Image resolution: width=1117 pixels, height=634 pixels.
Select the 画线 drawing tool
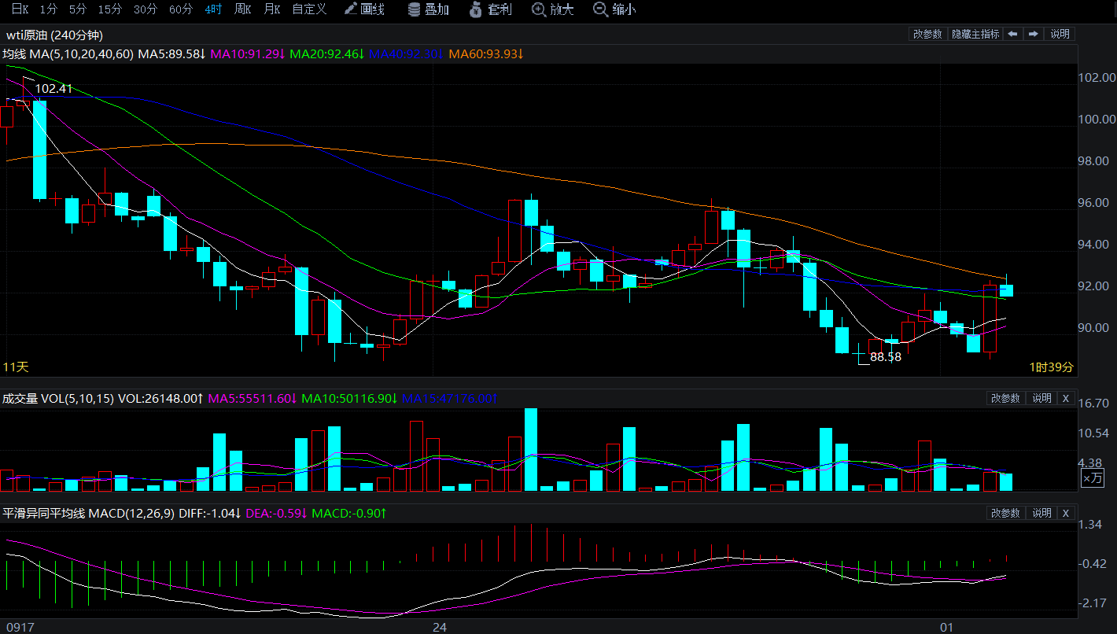tap(364, 9)
